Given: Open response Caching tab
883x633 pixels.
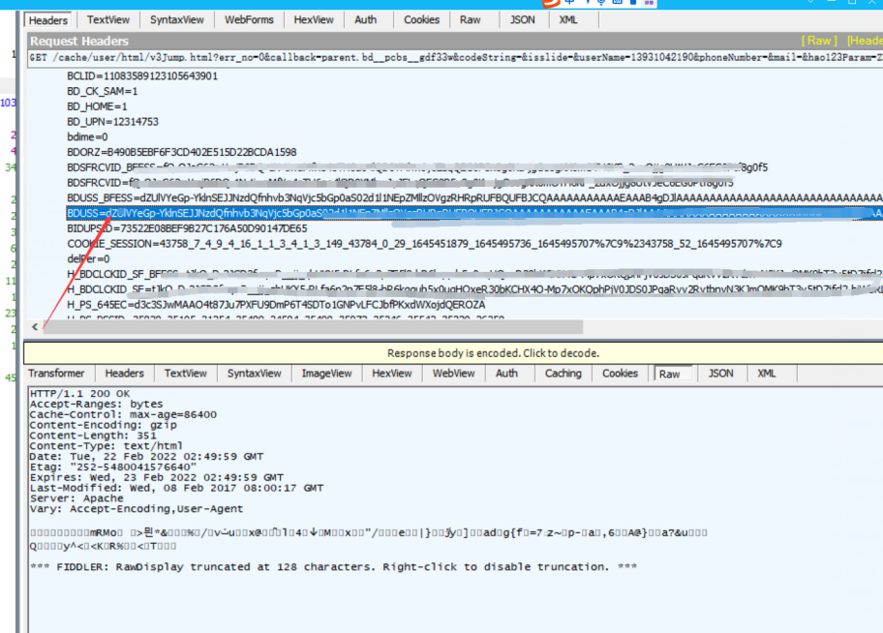Looking at the screenshot, I should pos(563,374).
